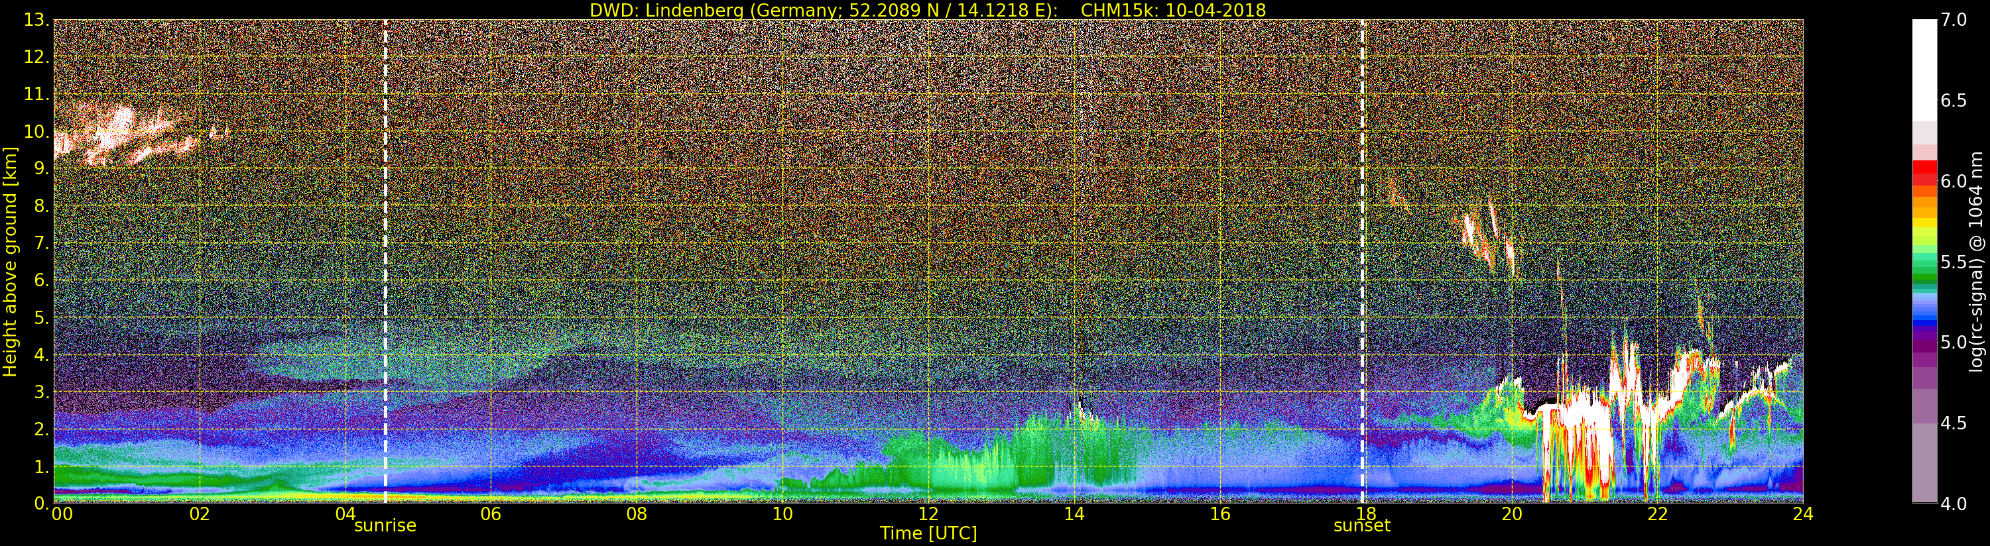Click the dashed white sunset marker line
Screen dimensions: 1990x546
(1362, 261)
